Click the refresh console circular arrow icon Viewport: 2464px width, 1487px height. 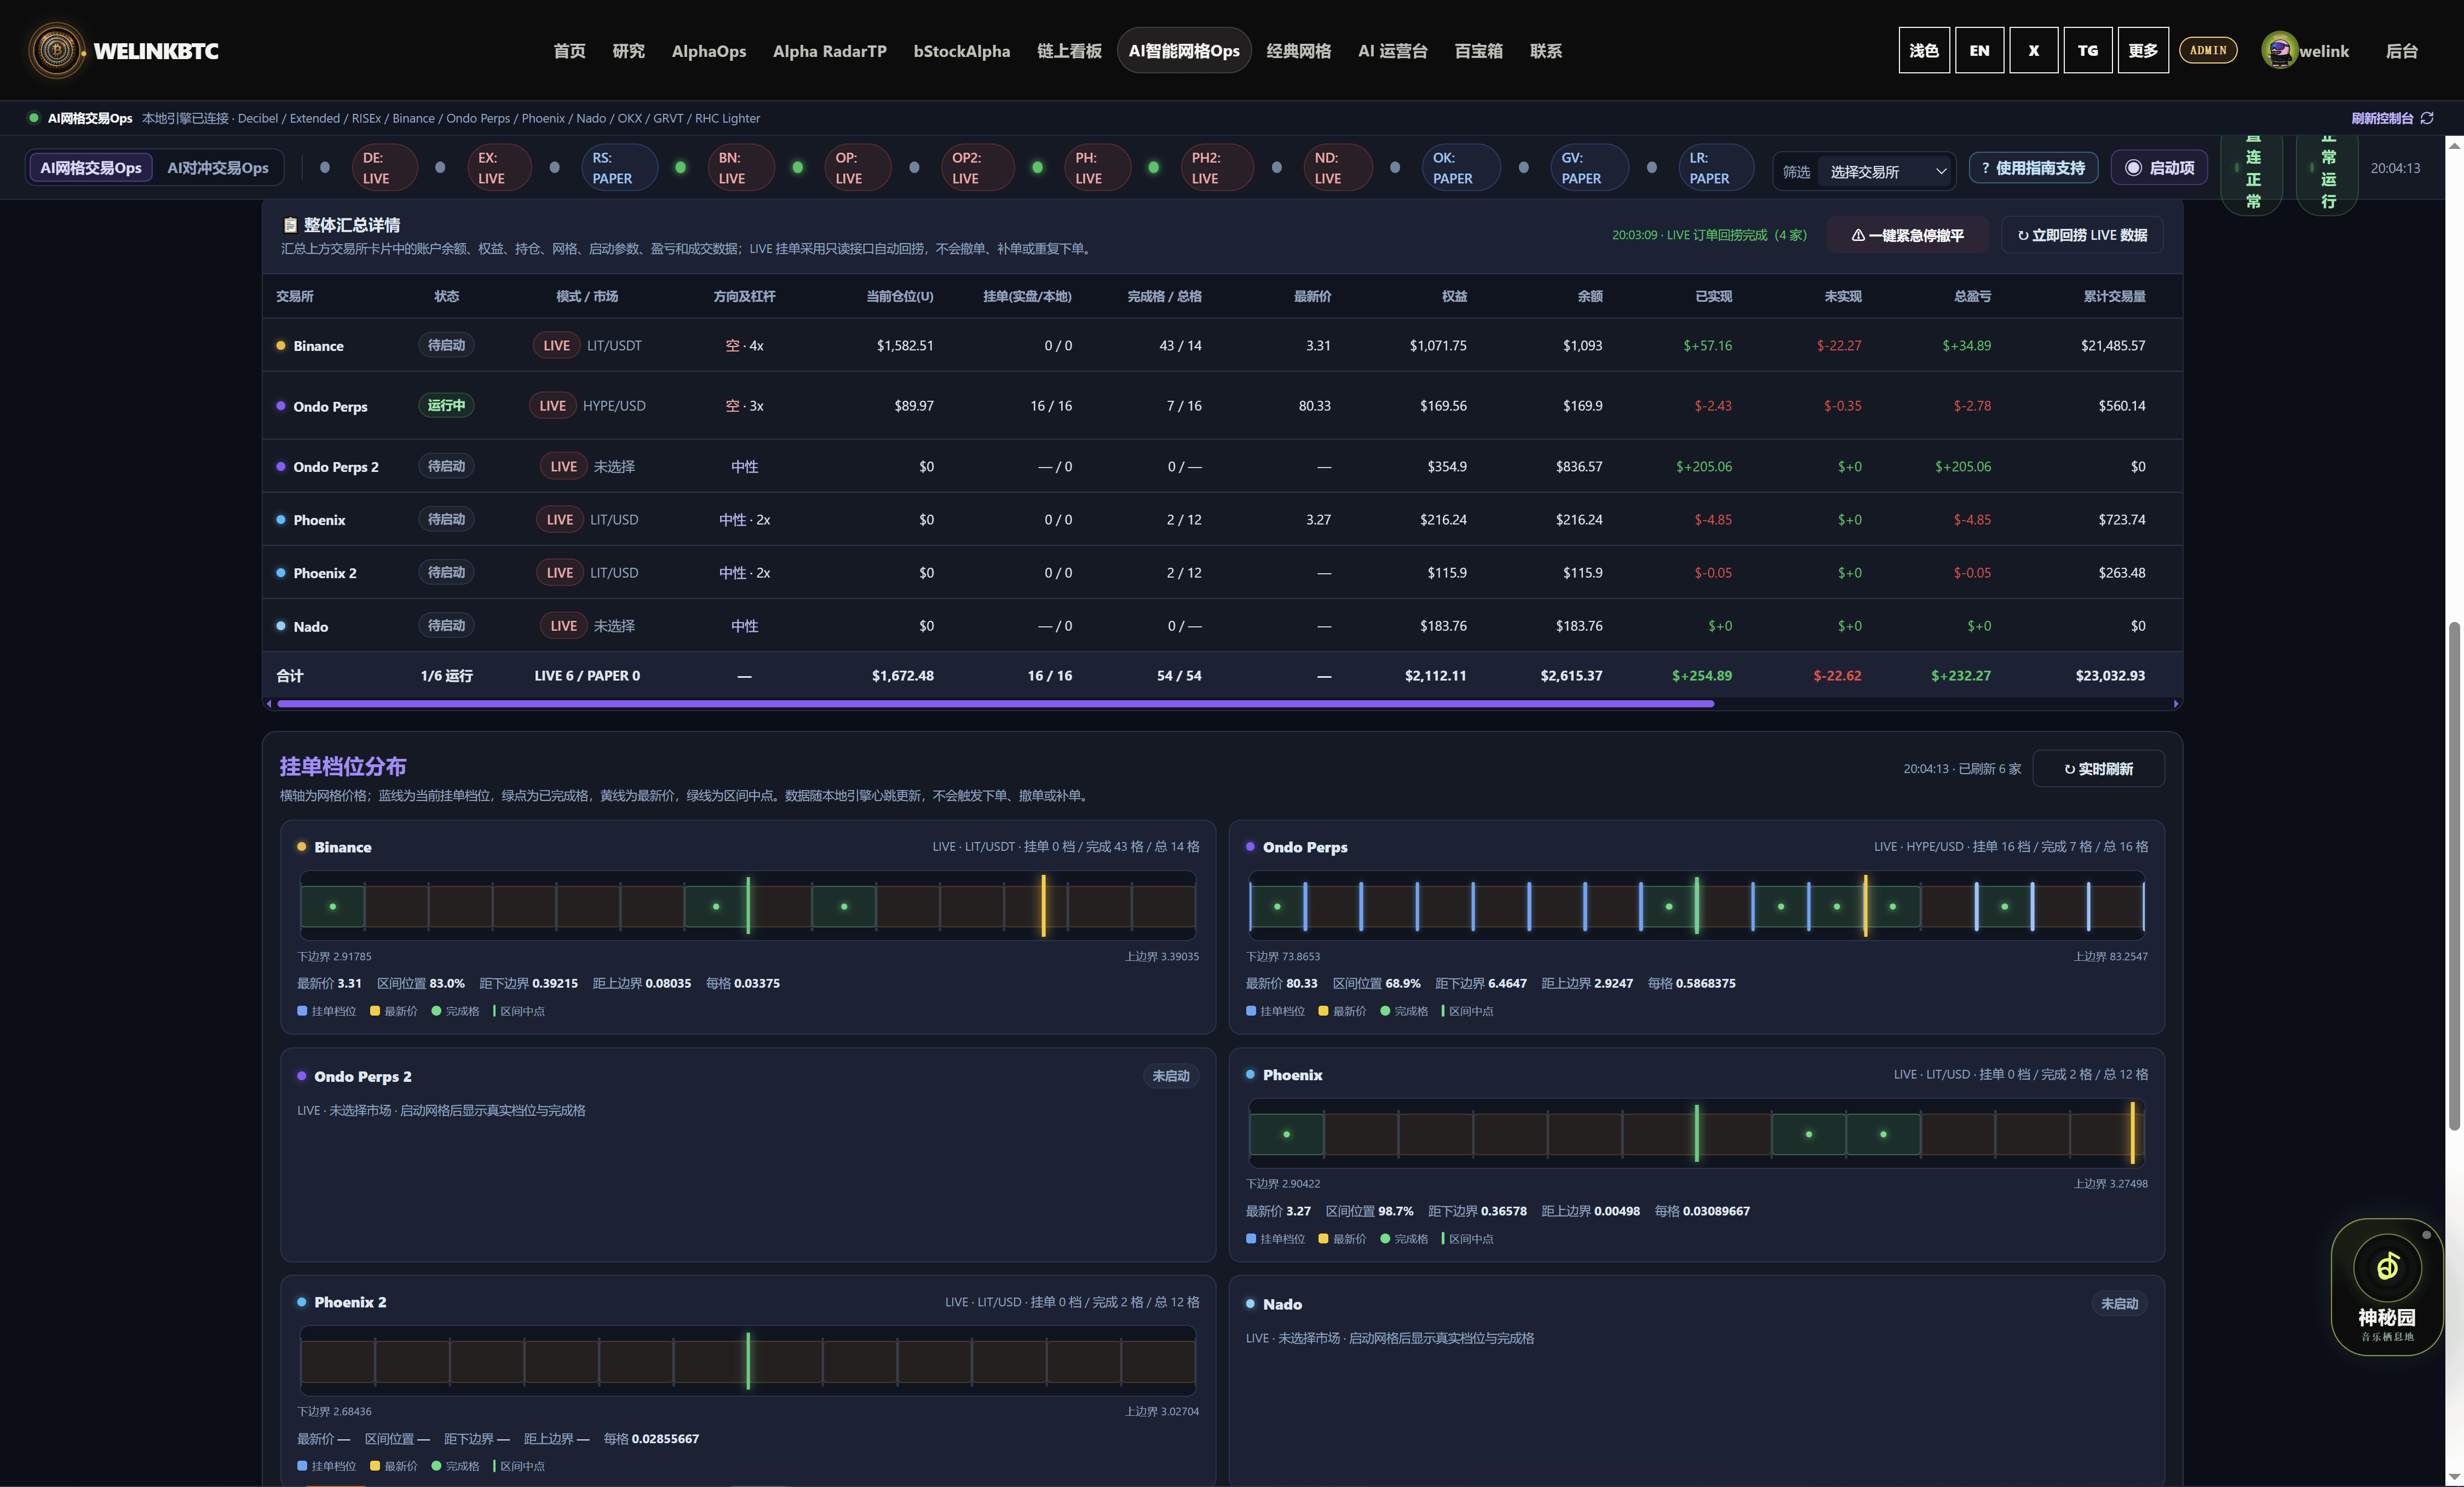2427,118
